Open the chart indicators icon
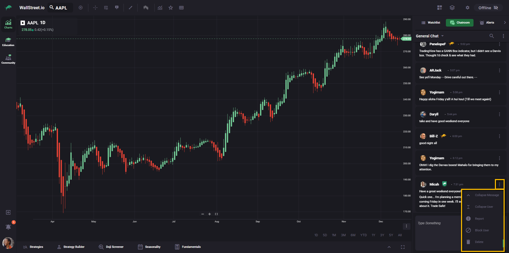This screenshot has height=253, width=509. [x=160, y=8]
